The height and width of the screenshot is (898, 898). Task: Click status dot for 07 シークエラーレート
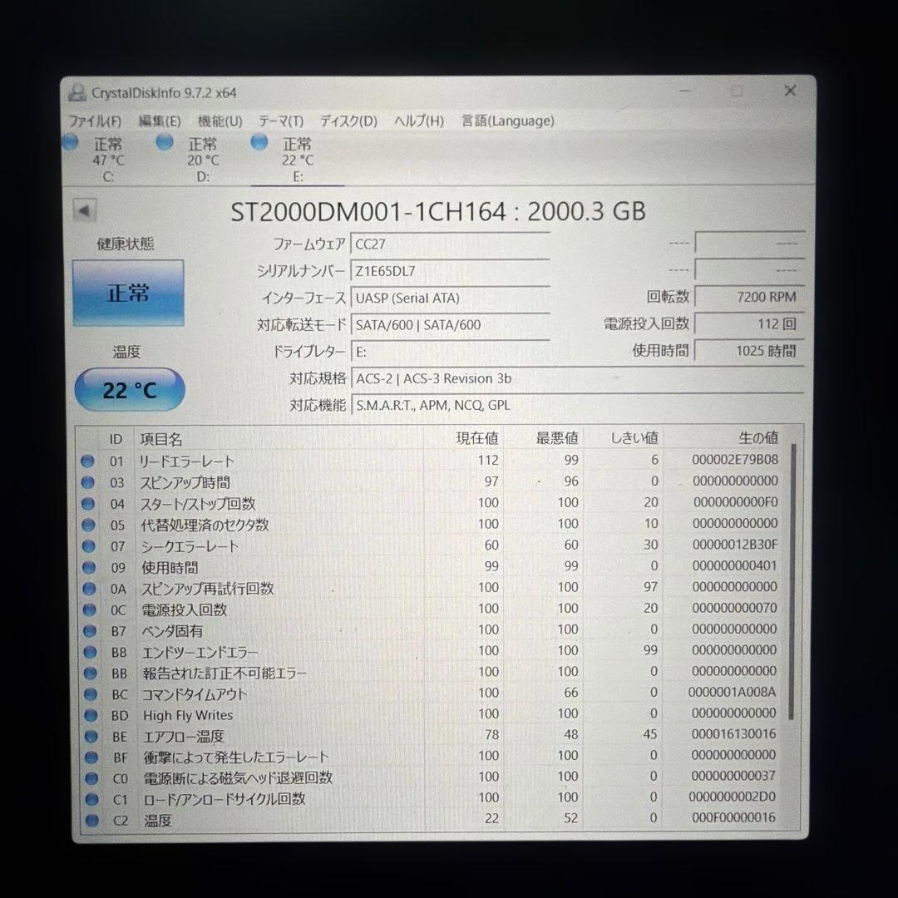[88, 545]
